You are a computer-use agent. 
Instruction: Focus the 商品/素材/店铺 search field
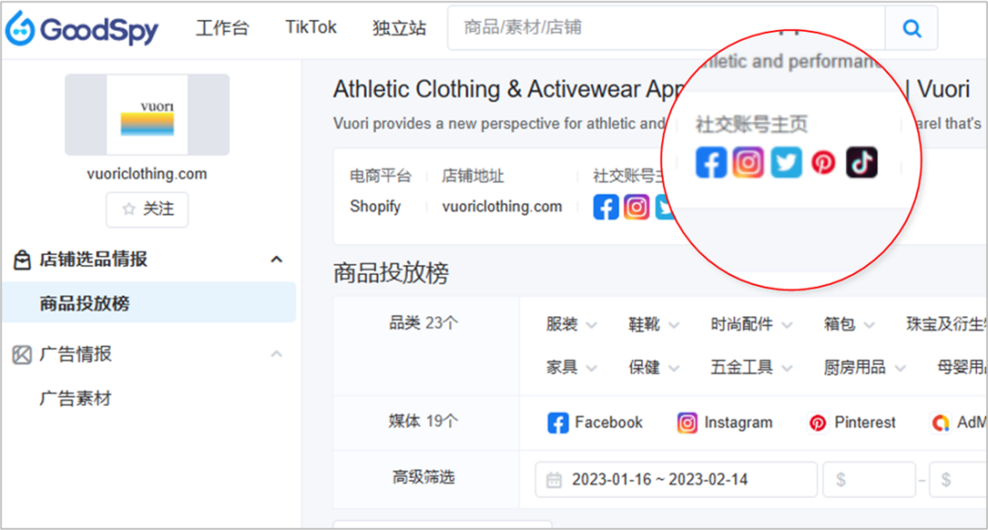pos(666,28)
